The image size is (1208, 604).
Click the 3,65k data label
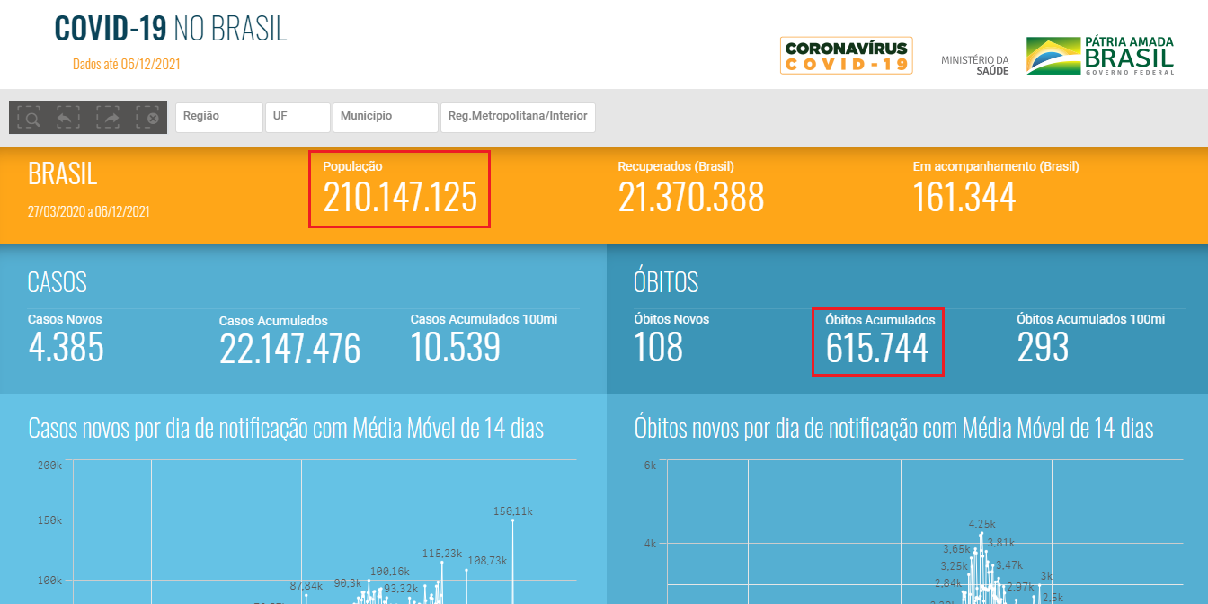click(x=956, y=549)
